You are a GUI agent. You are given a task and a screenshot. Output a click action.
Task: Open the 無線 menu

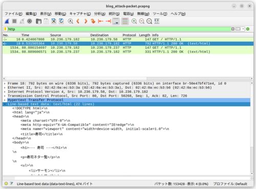pos(143,14)
